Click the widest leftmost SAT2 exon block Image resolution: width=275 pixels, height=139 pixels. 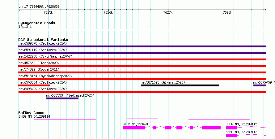134,128
